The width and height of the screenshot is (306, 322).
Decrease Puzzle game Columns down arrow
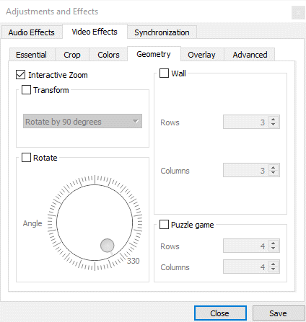[273, 269]
